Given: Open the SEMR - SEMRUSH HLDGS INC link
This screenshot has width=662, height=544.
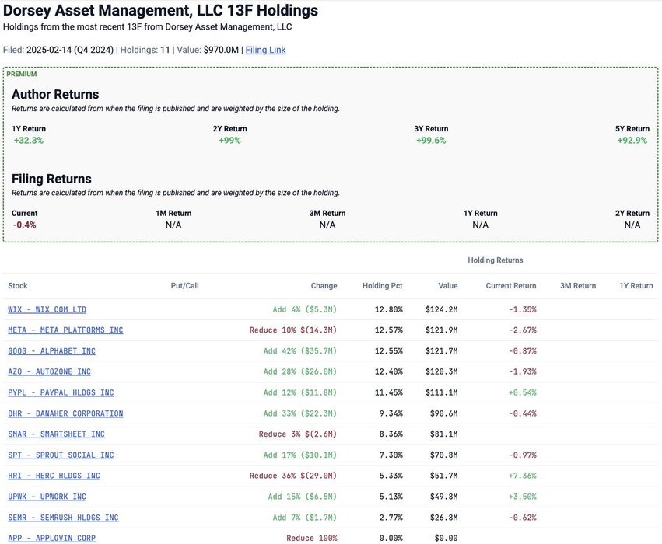Looking at the screenshot, I should click(x=63, y=518).
